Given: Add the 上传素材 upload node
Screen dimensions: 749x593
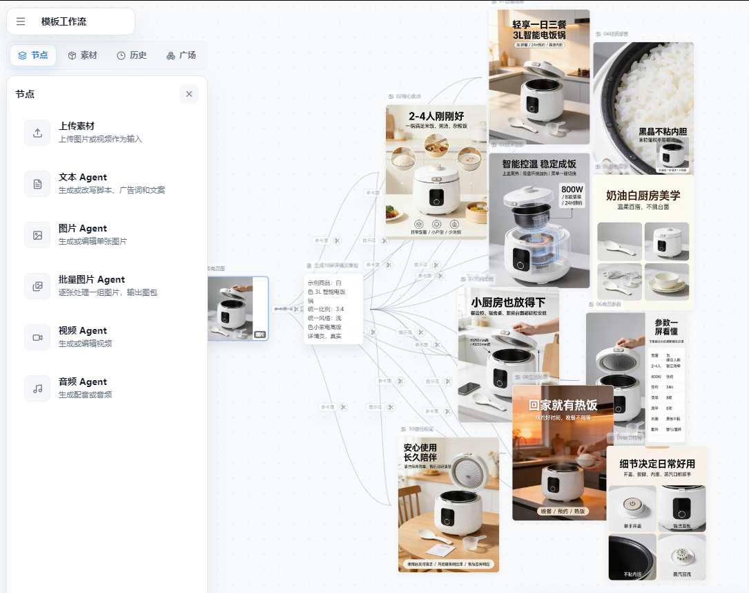Looking at the screenshot, I should pos(107,133).
